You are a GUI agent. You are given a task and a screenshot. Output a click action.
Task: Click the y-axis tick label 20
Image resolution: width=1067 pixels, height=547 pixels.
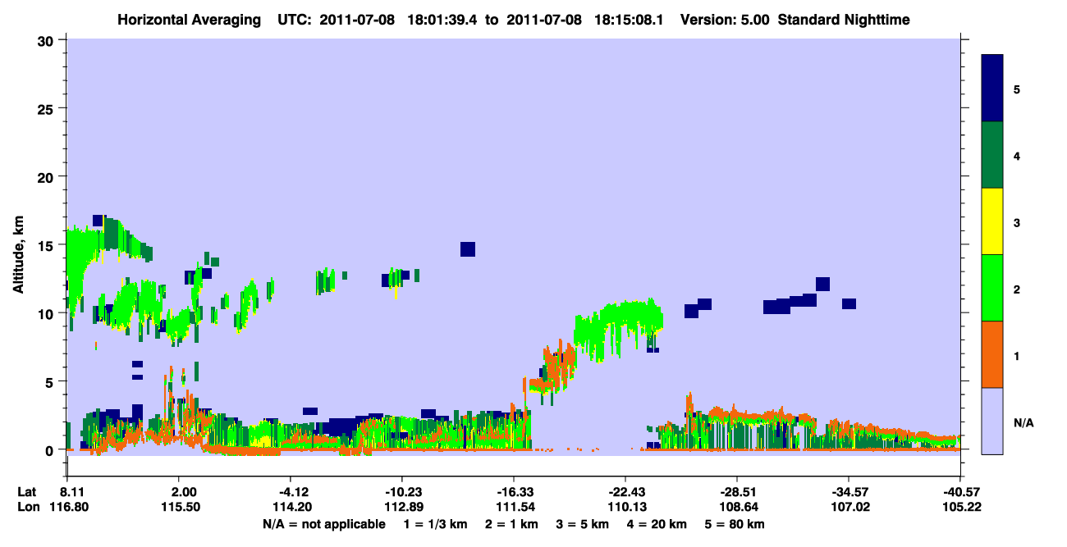(46, 176)
